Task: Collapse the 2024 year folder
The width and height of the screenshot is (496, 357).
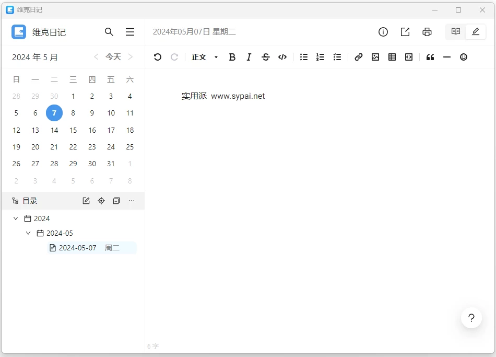Action: coord(16,218)
